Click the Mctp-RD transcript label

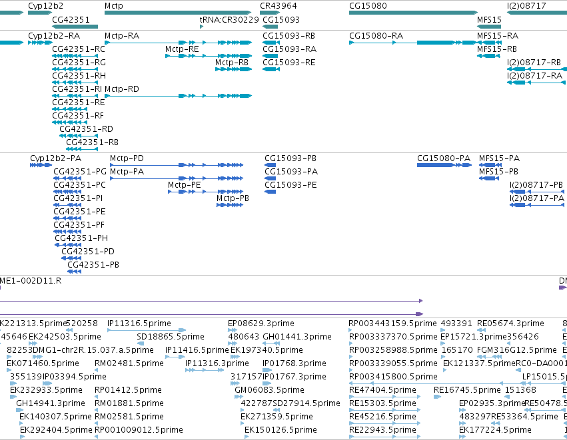tap(122, 89)
